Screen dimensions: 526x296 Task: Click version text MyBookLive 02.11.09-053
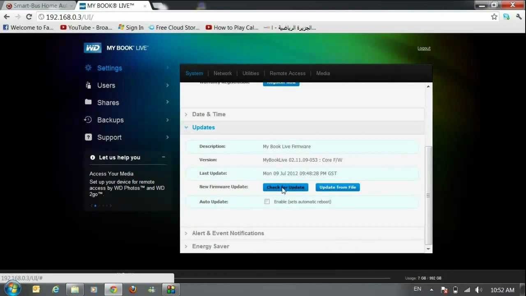tap(302, 160)
